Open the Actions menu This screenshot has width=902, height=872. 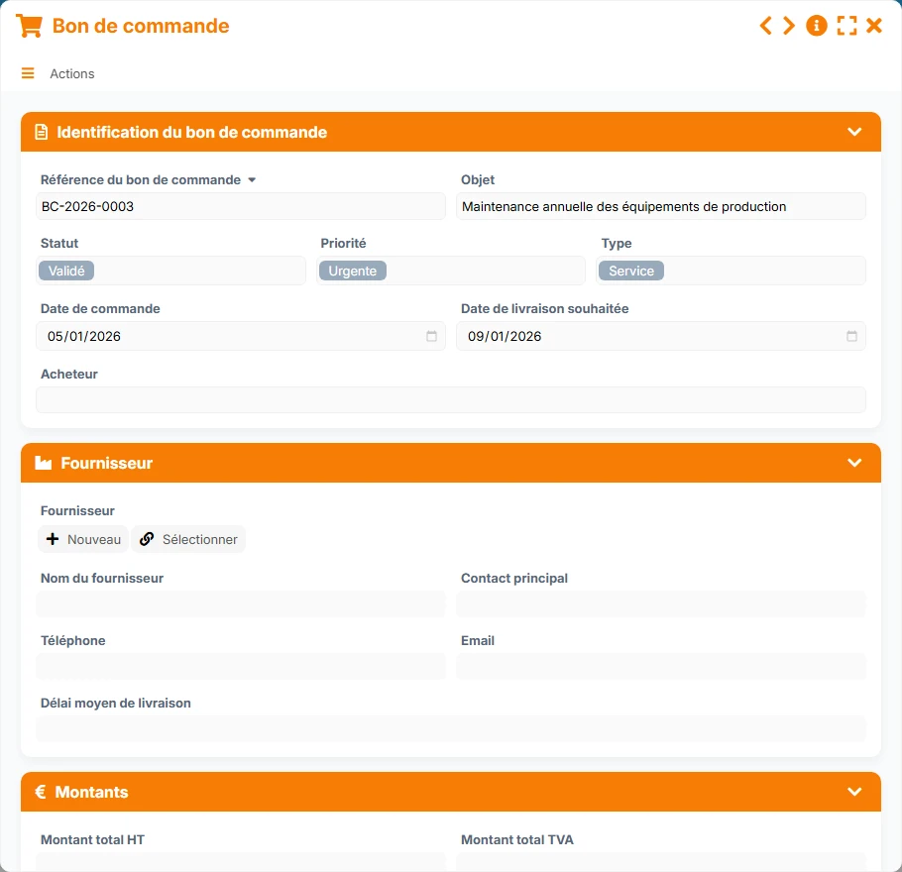coord(72,73)
